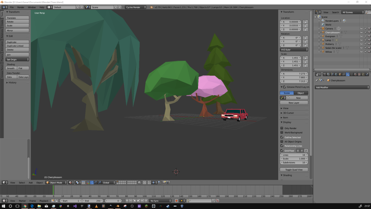Select the translate manipulator arrow icon
The height and width of the screenshot is (209, 371).
tap(92, 183)
